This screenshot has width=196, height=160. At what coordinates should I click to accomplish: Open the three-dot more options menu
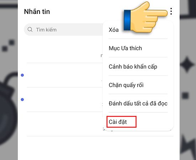click(171, 11)
